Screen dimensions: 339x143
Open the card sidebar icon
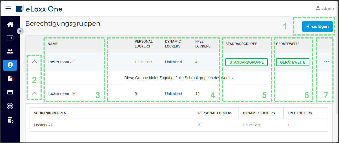click(10, 92)
